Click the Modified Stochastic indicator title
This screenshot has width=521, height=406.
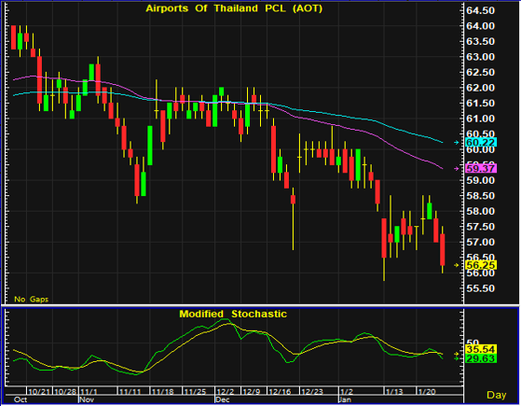233,314
